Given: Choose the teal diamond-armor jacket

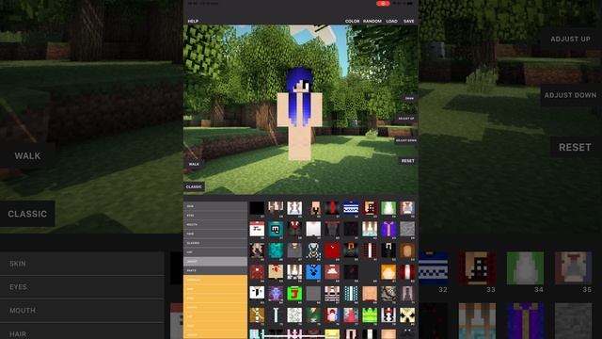Looking at the screenshot, I should tap(276, 250).
